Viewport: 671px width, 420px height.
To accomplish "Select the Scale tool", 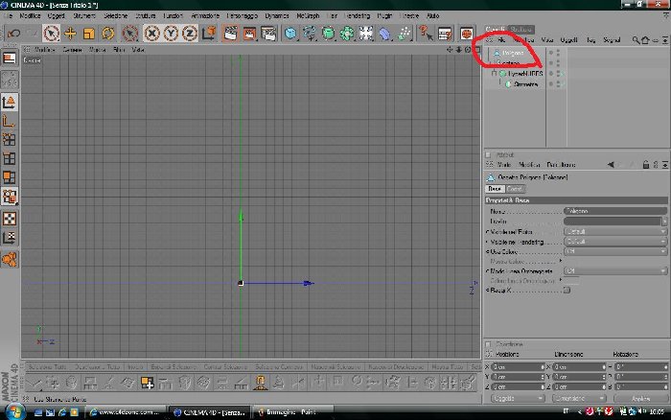I will click(88, 33).
